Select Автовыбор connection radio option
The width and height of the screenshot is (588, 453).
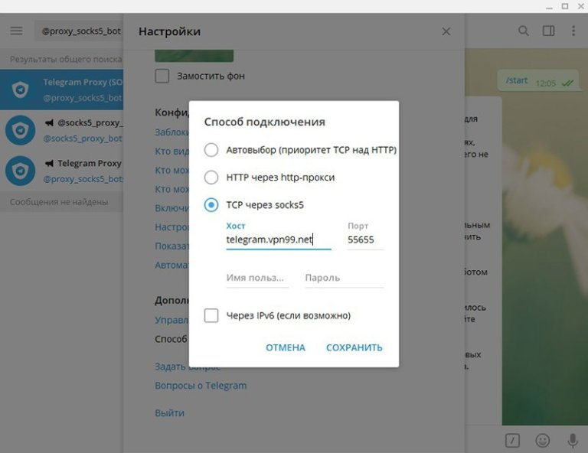pyautogui.click(x=211, y=150)
